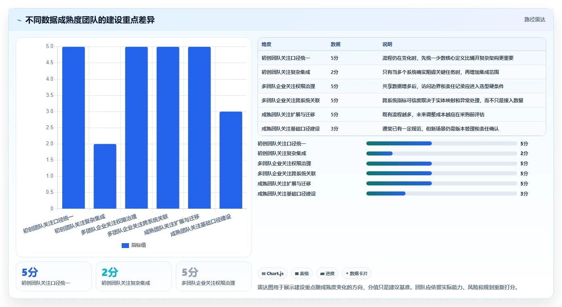Image resolution: width=562 pixels, height=307 pixels.
Task: Click progress bar for 初创团队关注口径统一
Action: tap(442, 143)
